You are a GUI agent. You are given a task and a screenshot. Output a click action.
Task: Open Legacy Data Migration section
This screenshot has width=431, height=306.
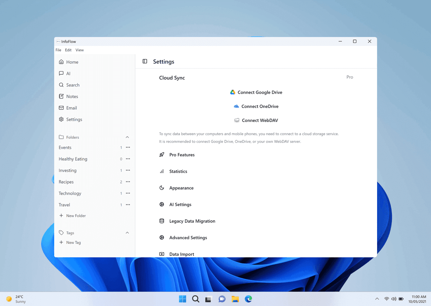(192, 221)
